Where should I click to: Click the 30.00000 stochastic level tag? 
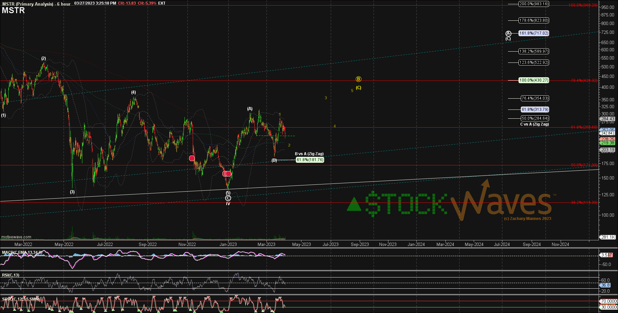tap(609, 307)
